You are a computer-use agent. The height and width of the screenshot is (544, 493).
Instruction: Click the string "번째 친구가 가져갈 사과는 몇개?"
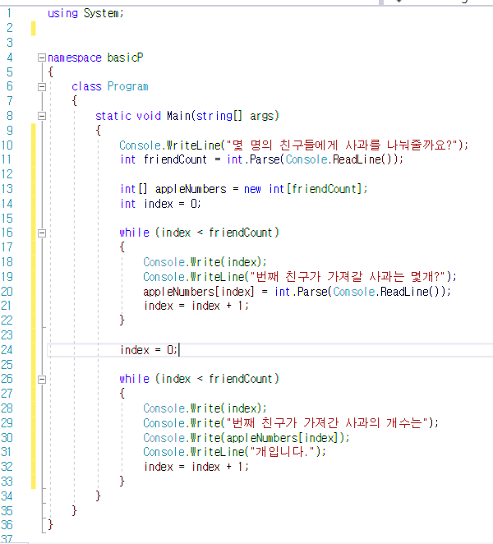pos(348,276)
